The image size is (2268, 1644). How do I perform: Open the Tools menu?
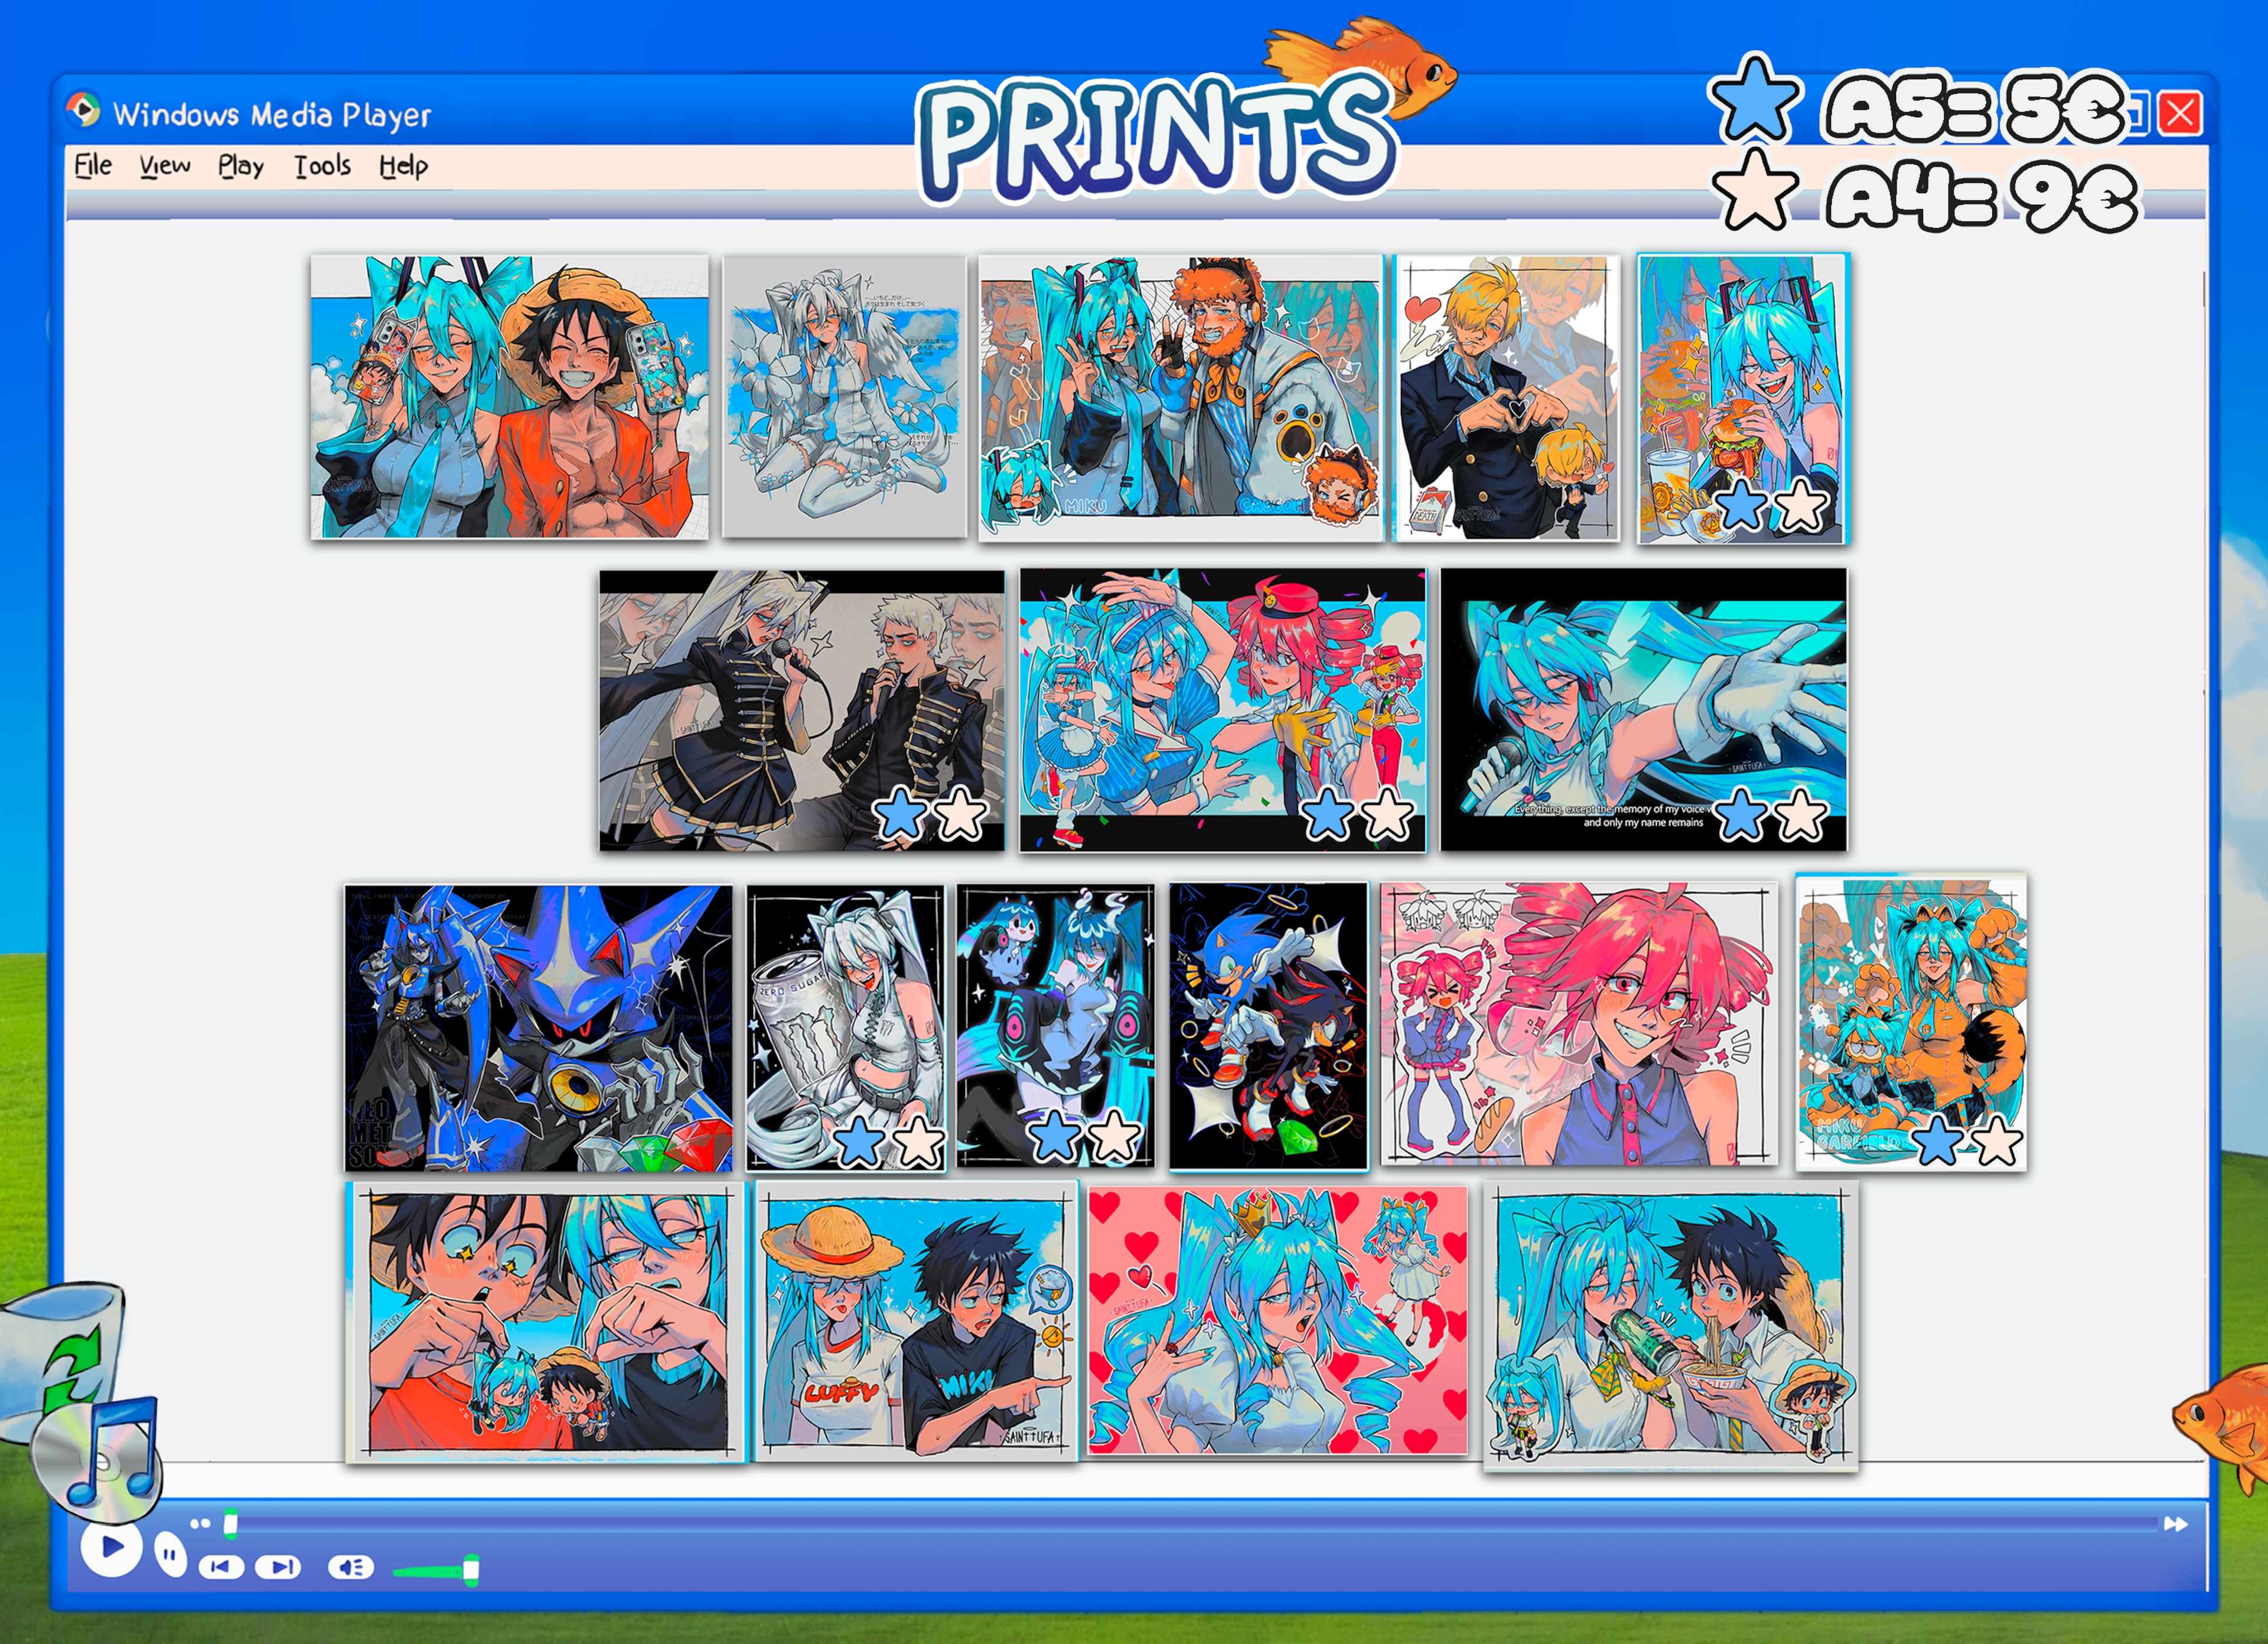pyautogui.click(x=322, y=165)
